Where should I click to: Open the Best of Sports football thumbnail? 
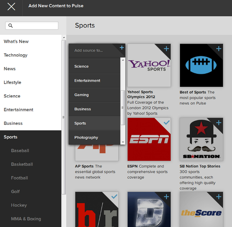coord(201,65)
